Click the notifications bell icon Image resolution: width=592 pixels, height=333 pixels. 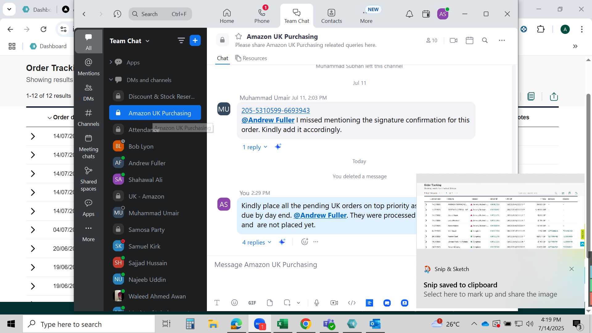pyautogui.click(x=409, y=14)
